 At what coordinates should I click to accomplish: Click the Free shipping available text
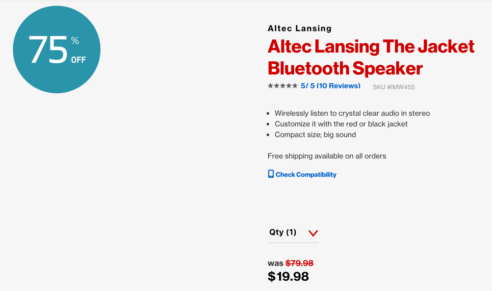point(327,156)
